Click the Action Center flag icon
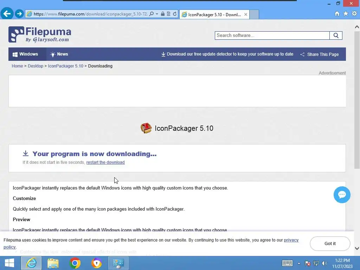The image size is (360, 270). click(308, 263)
